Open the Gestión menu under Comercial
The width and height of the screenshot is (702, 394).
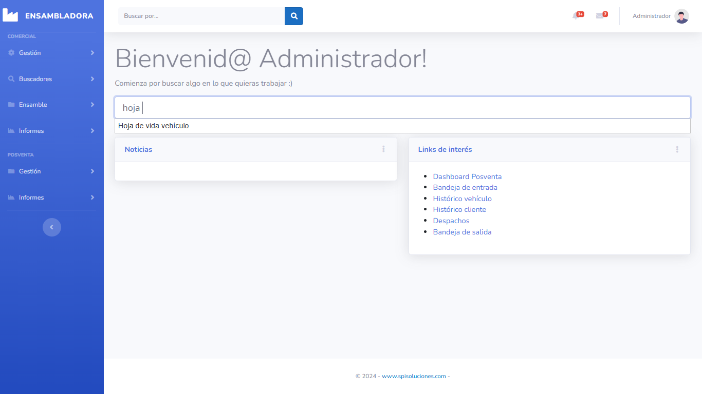(x=51, y=53)
